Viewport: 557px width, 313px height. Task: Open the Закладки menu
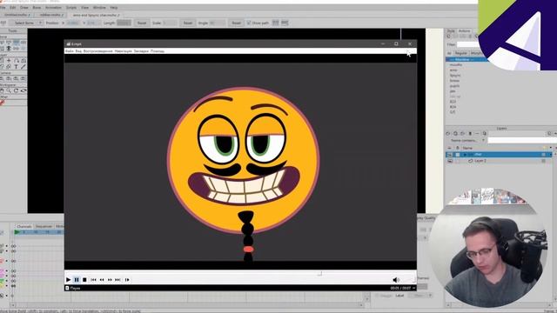pos(141,51)
